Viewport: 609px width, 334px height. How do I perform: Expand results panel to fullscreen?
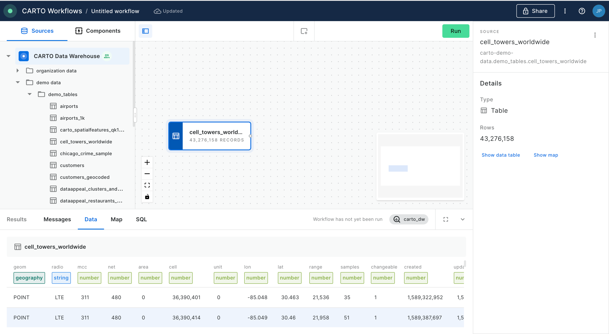(x=446, y=219)
